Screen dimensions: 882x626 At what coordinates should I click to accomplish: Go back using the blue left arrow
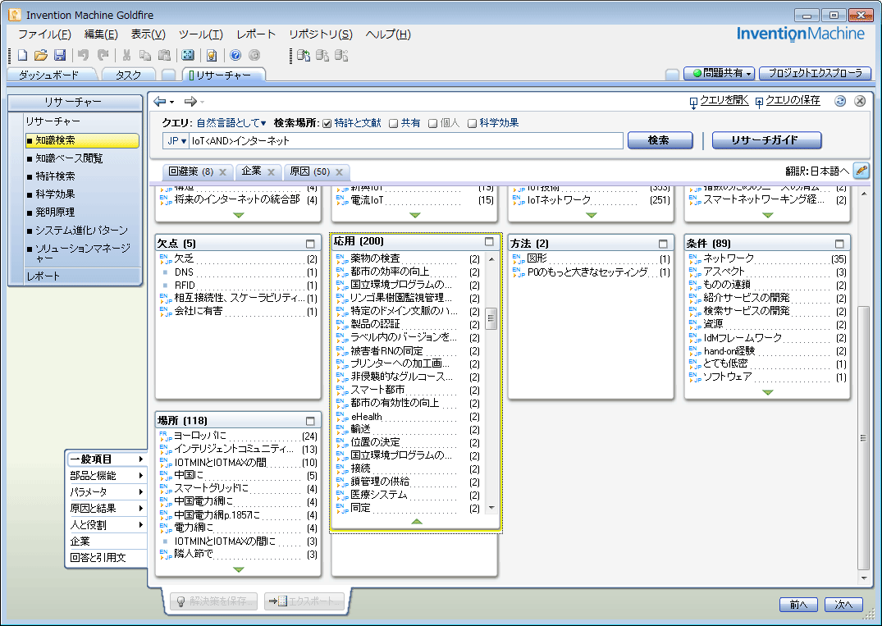pyautogui.click(x=160, y=101)
